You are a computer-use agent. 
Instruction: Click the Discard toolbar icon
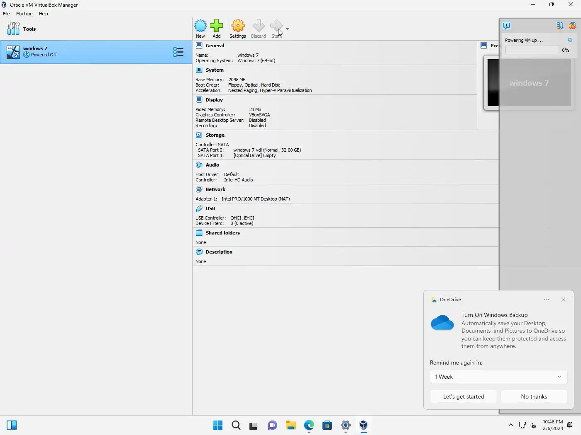coord(259,26)
